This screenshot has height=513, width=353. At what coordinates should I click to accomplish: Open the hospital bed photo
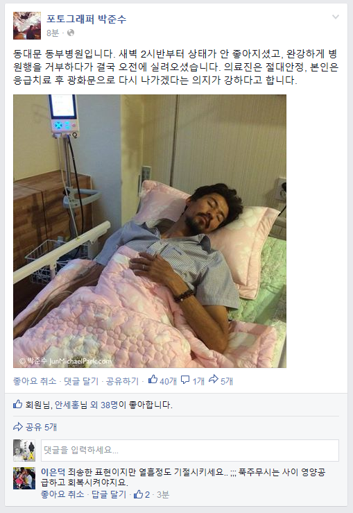150,231
